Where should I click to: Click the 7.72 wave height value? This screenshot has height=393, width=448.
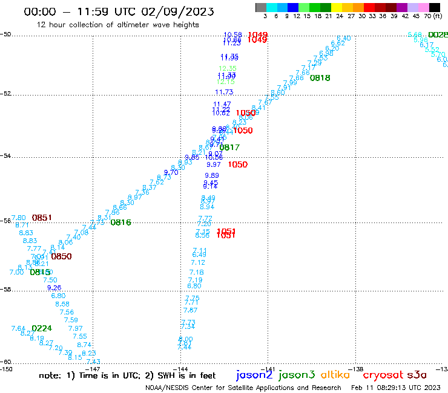(x=205, y=218)
